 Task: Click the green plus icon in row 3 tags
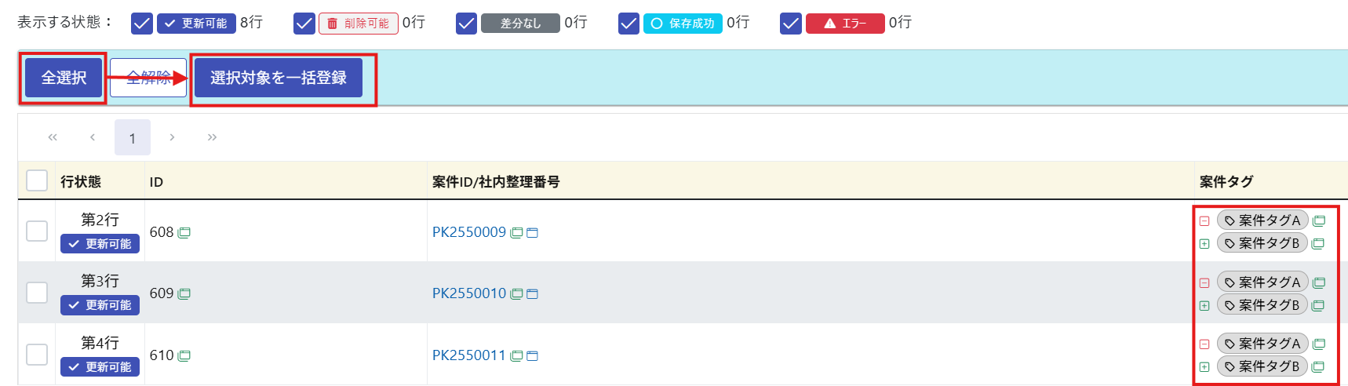tap(1204, 305)
